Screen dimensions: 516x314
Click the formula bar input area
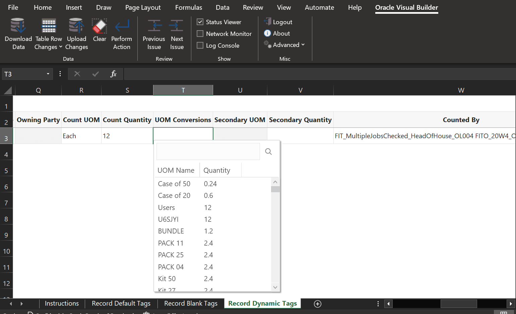click(320, 74)
